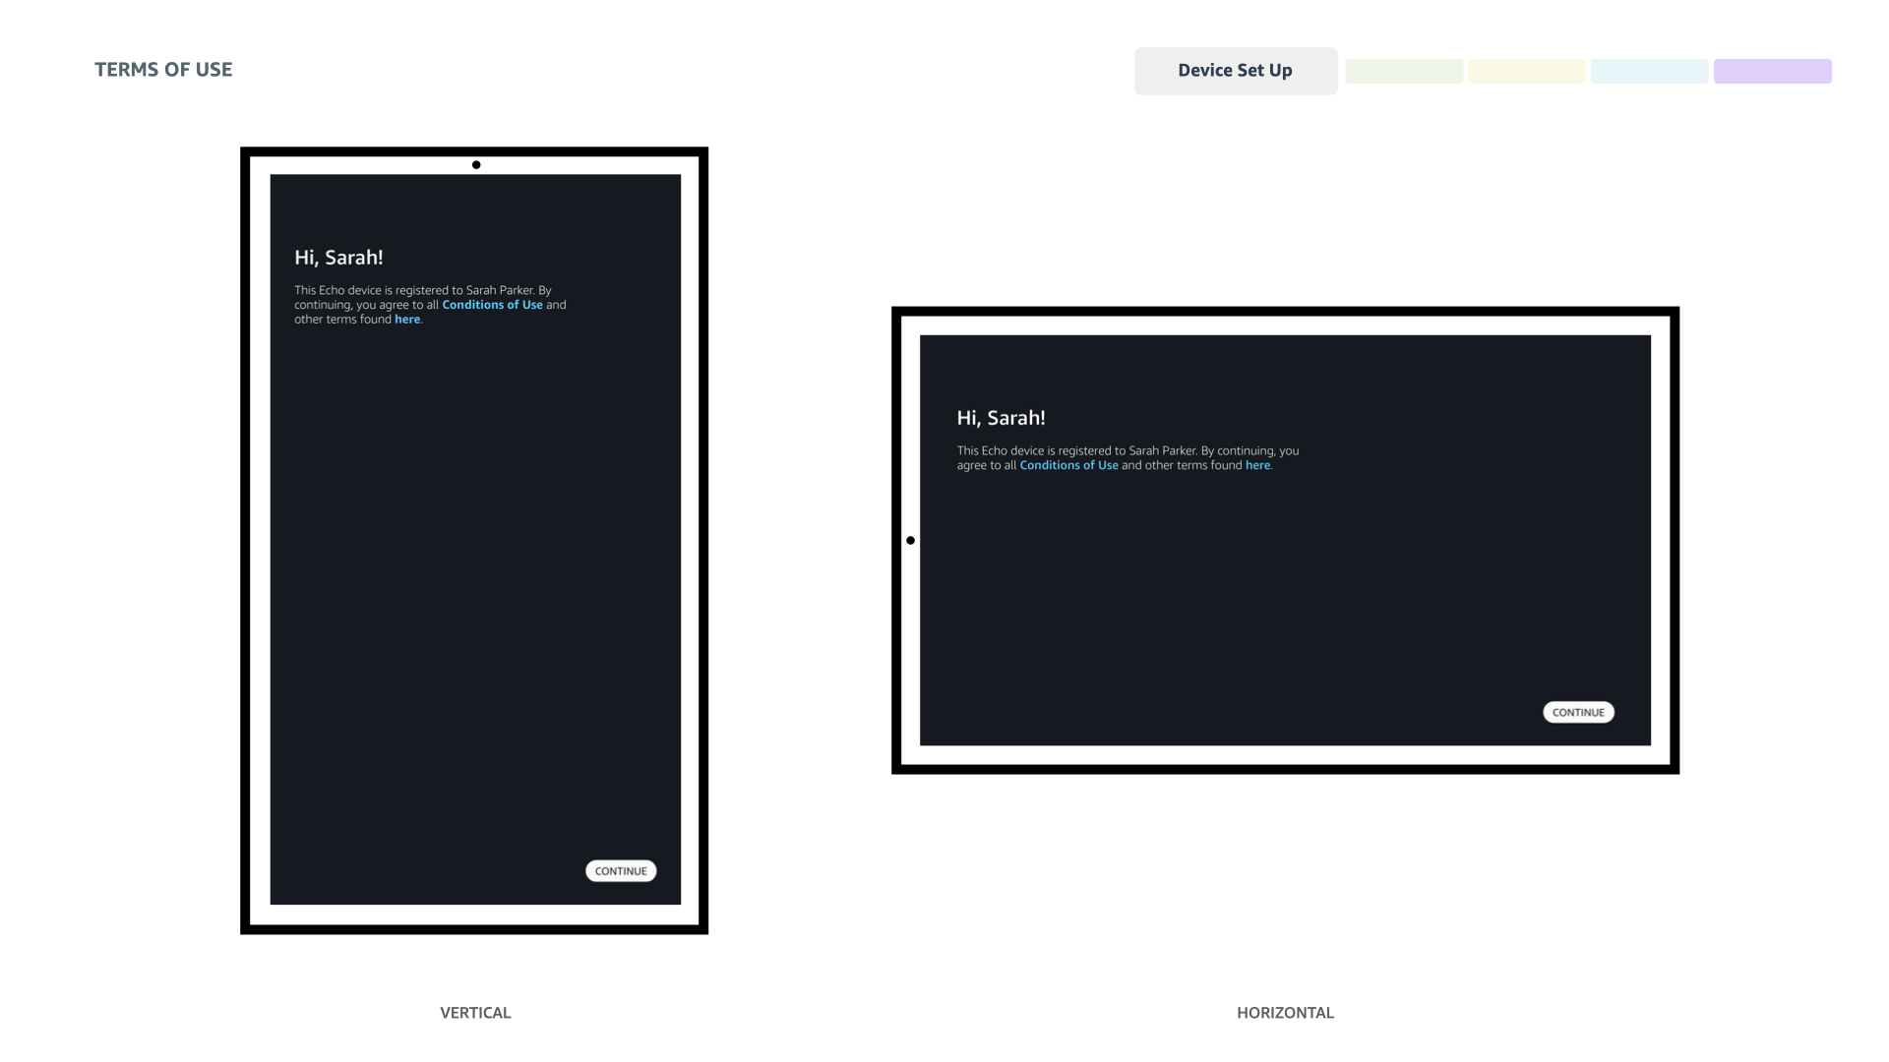
Task: Select the Device Set Up tab
Action: tap(1236, 71)
